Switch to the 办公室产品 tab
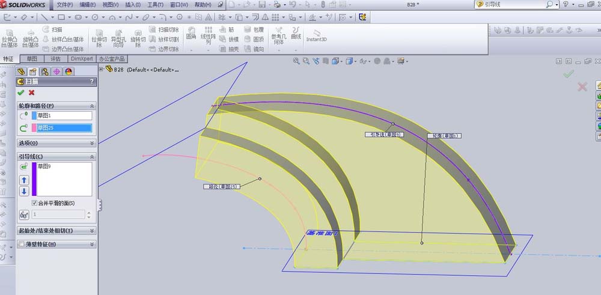The width and height of the screenshot is (601, 295). coord(112,59)
